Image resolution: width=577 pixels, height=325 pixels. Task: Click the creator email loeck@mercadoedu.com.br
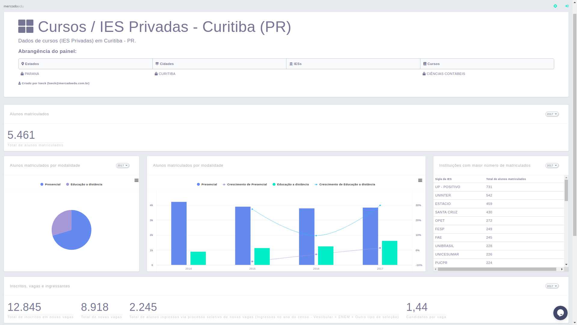point(68,83)
